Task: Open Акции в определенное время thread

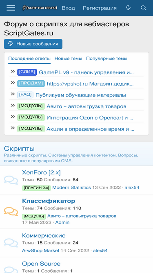Action: [90, 129]
